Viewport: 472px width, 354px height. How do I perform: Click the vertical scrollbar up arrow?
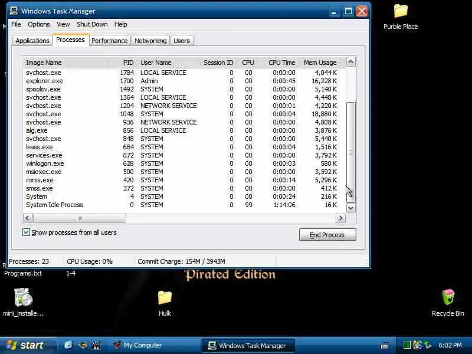point(350,62)
